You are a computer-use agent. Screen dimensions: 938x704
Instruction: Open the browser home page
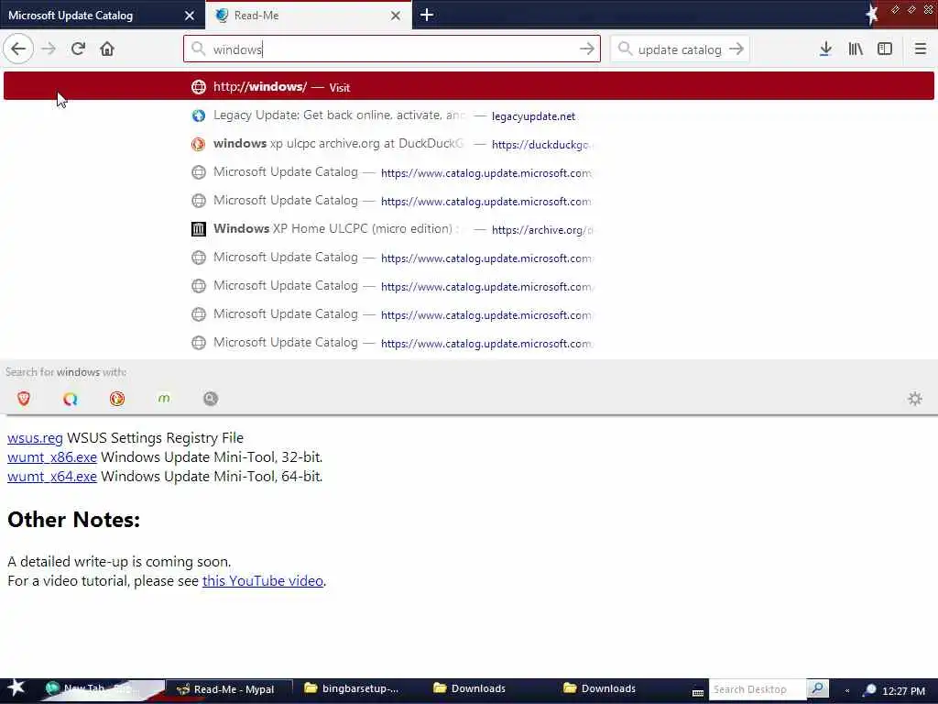click(x=107, y=49)
